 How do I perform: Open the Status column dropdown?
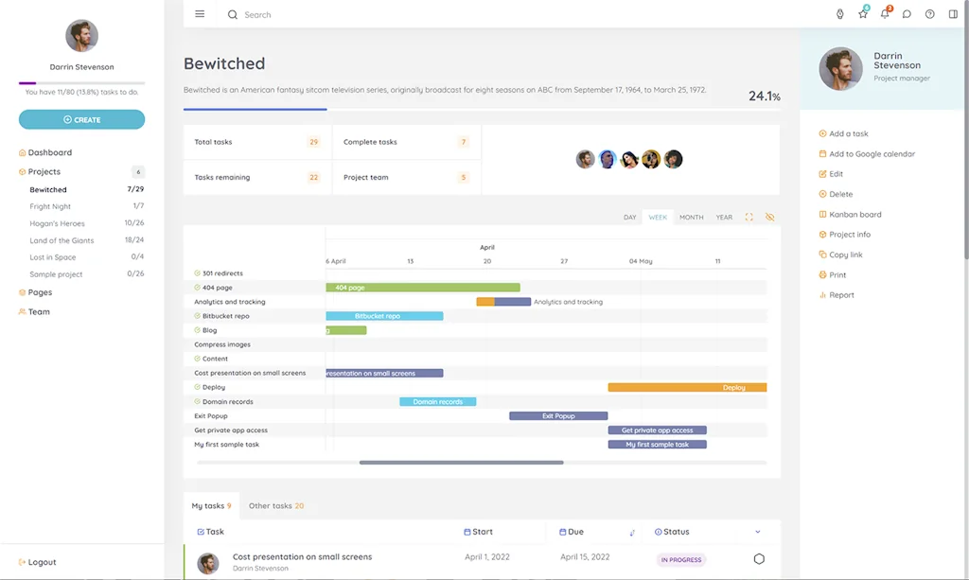[757, 531]
